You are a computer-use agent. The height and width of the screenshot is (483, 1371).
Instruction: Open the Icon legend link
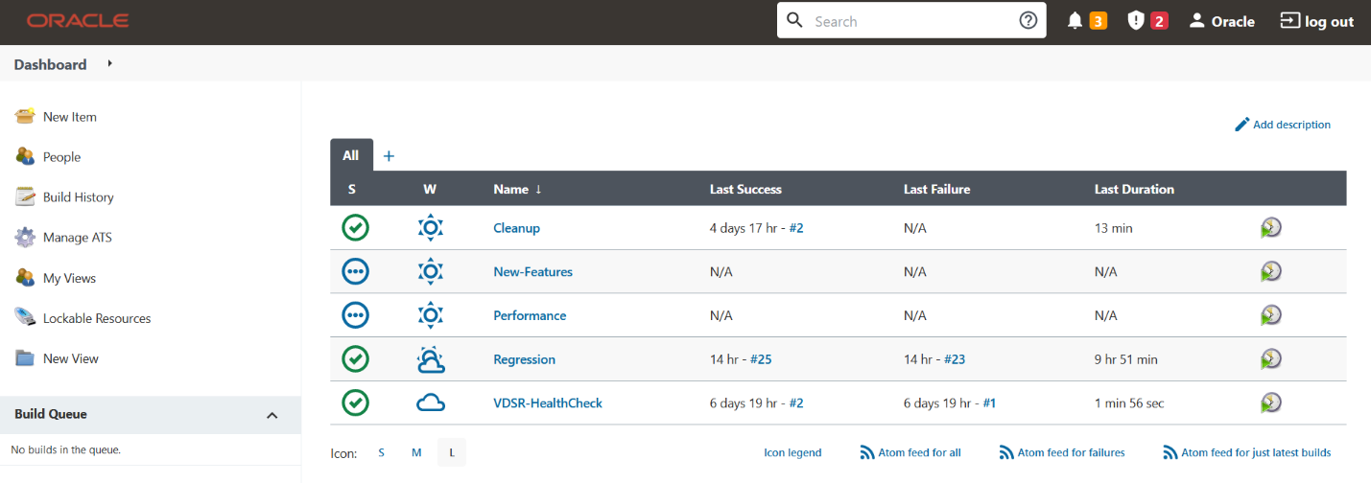(x=792, y=452)
